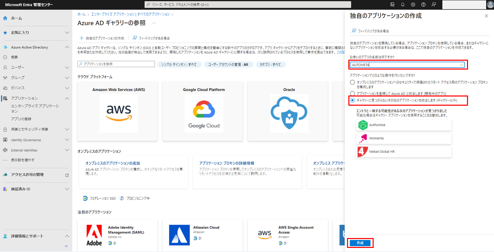Image resolution: width=494 pixels, height=252 pixels.
Task: Click the アプリケーション grid icon
Action: tap(5, 98)
